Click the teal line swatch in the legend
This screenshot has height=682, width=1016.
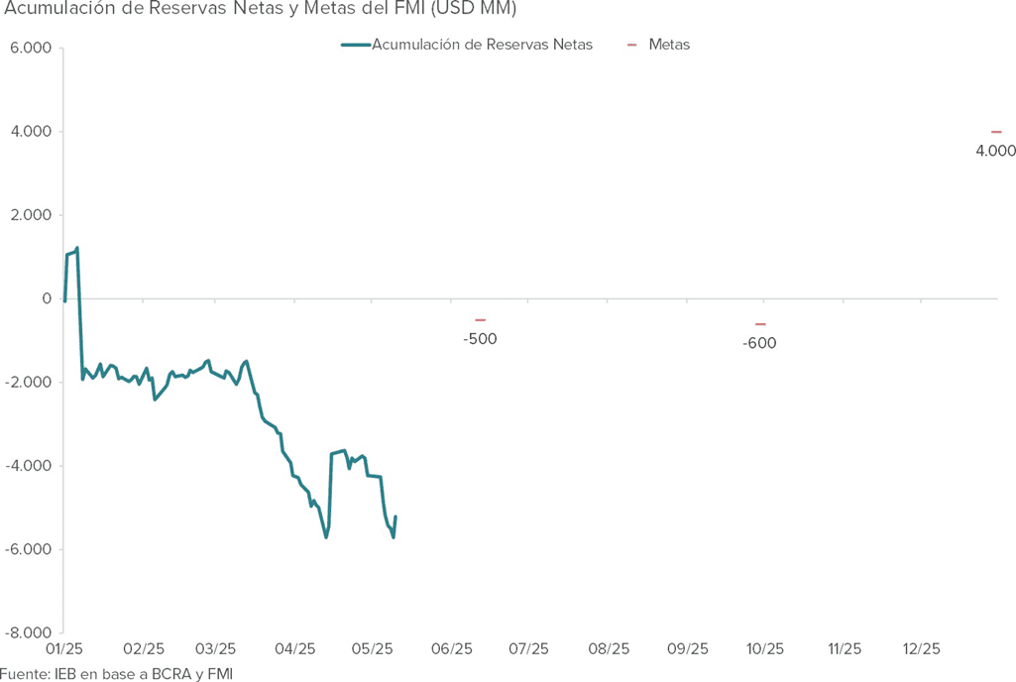pos(355,45)
